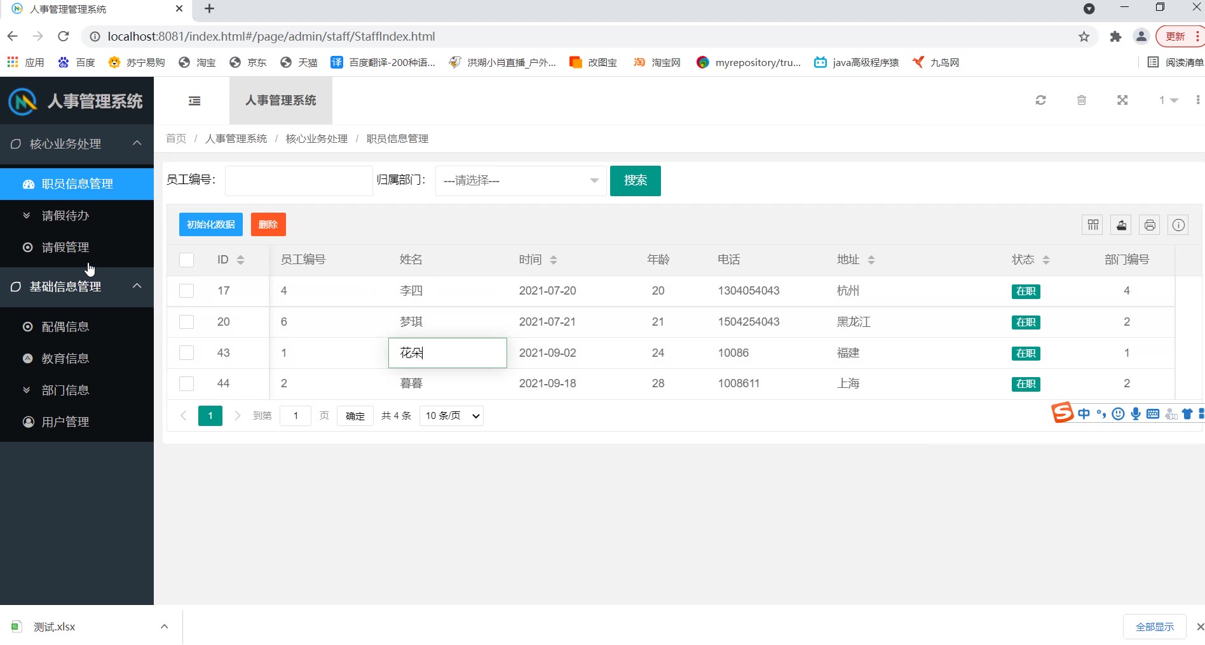The image size is (1205, 645).
Task: Click the table print icon
Action: click(1150, 225)
